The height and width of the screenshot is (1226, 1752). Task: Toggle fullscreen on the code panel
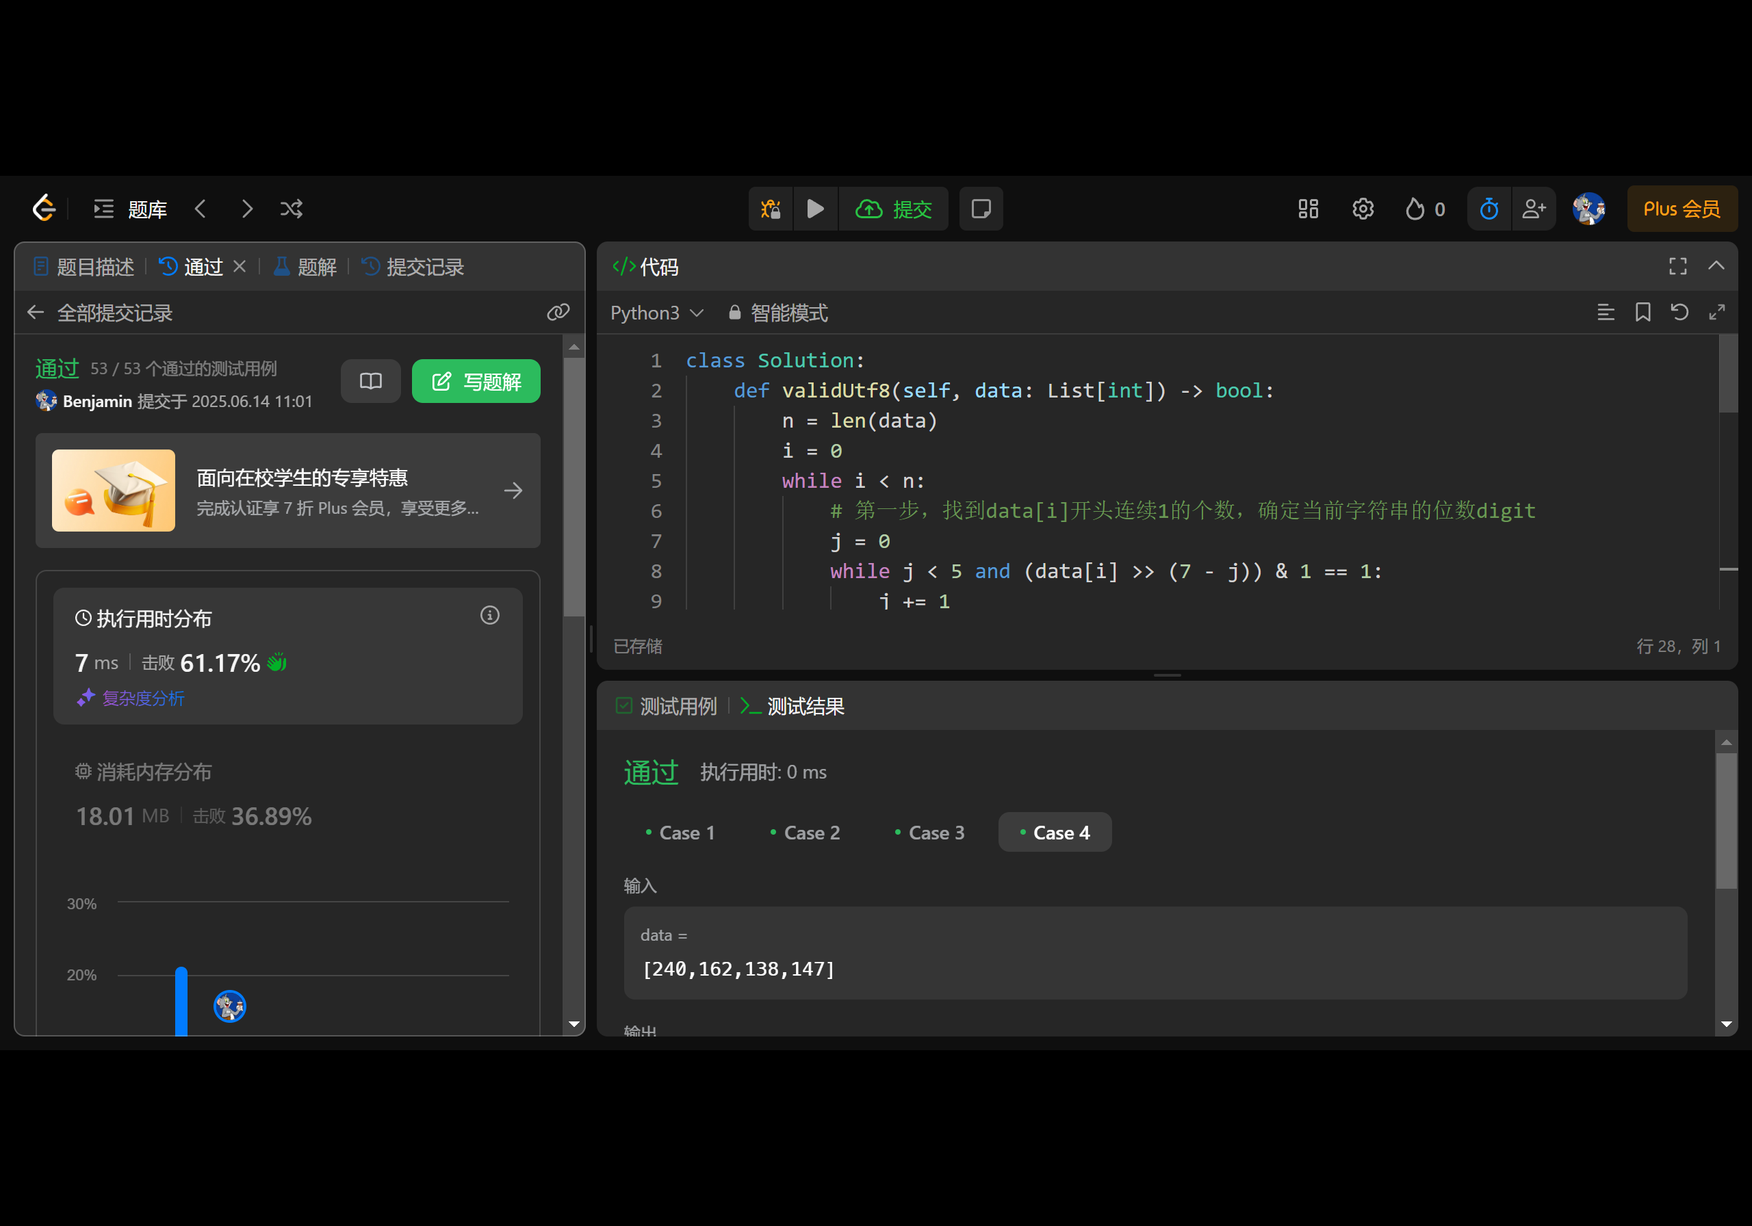click(1677, 266)
